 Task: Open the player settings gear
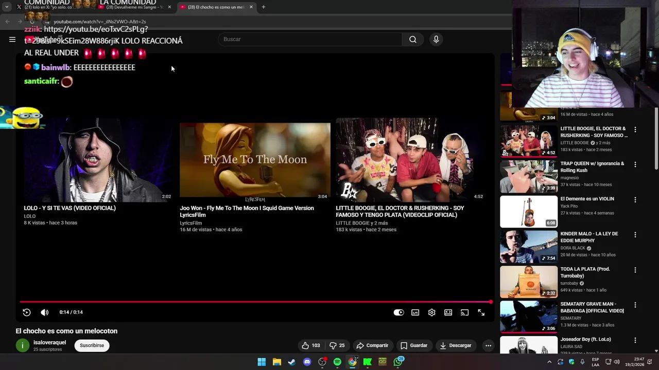(x=432, y=312)
